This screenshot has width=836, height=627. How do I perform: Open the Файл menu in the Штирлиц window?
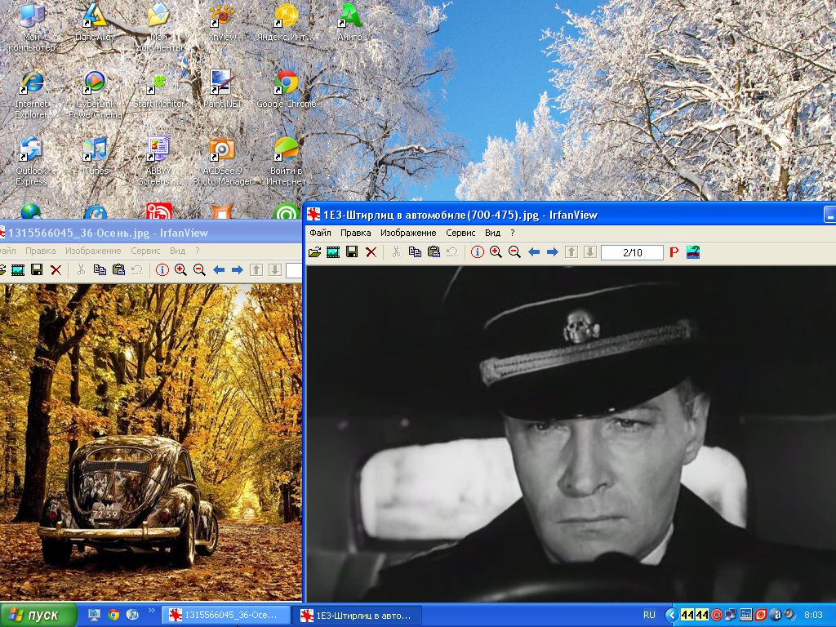pos(320,233)
